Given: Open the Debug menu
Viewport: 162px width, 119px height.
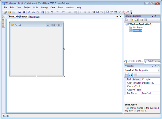Looking at the screenshot, I should click(x=44, y=8).
